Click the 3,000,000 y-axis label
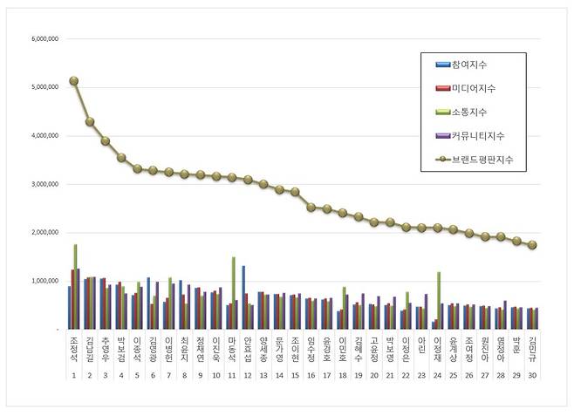This screenshot has height=416, width=574. click(44, 184)
